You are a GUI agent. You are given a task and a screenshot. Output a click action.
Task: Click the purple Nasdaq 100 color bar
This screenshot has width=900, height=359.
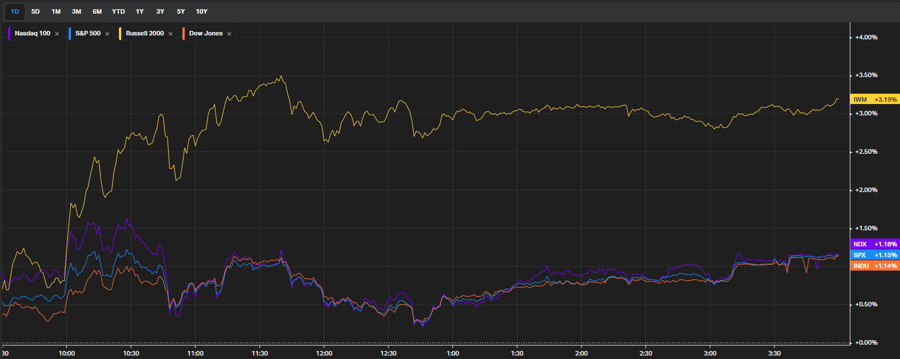pyautogui.click(x=9, y=34)
